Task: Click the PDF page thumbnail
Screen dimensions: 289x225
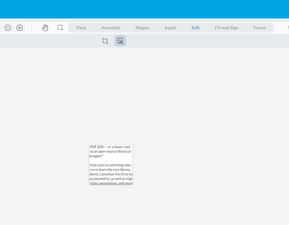Action: click(x=111, y=164)
